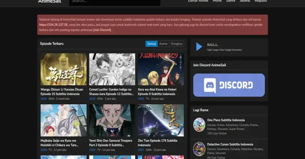Screen dimensions: 305x159
Task: Open the Request menu item
Action: pos(261,1)
